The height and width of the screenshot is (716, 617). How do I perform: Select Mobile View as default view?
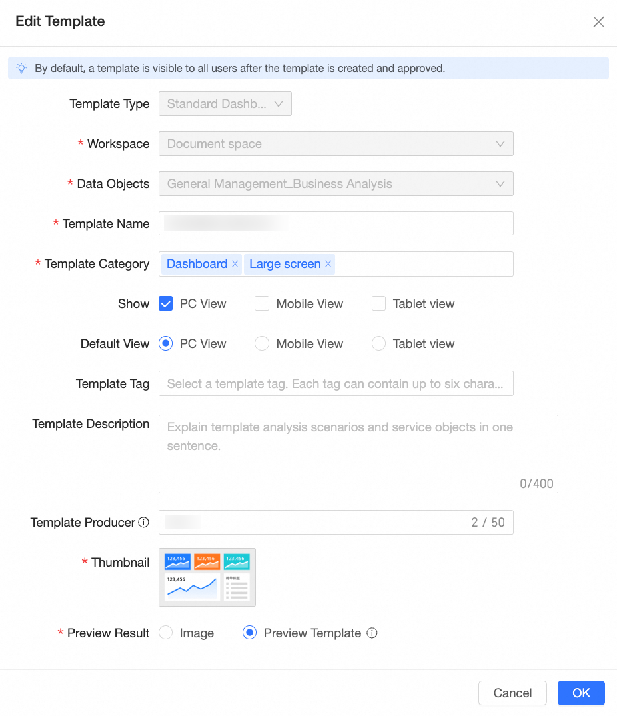point(263,344)
